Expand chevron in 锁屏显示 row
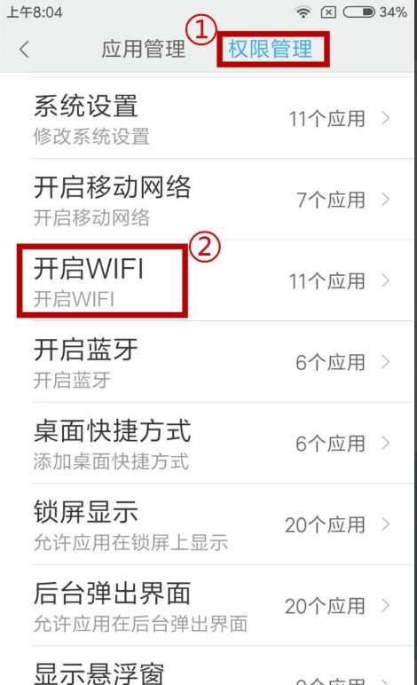Viewport: 417px width, 685px height. point(385,524)
